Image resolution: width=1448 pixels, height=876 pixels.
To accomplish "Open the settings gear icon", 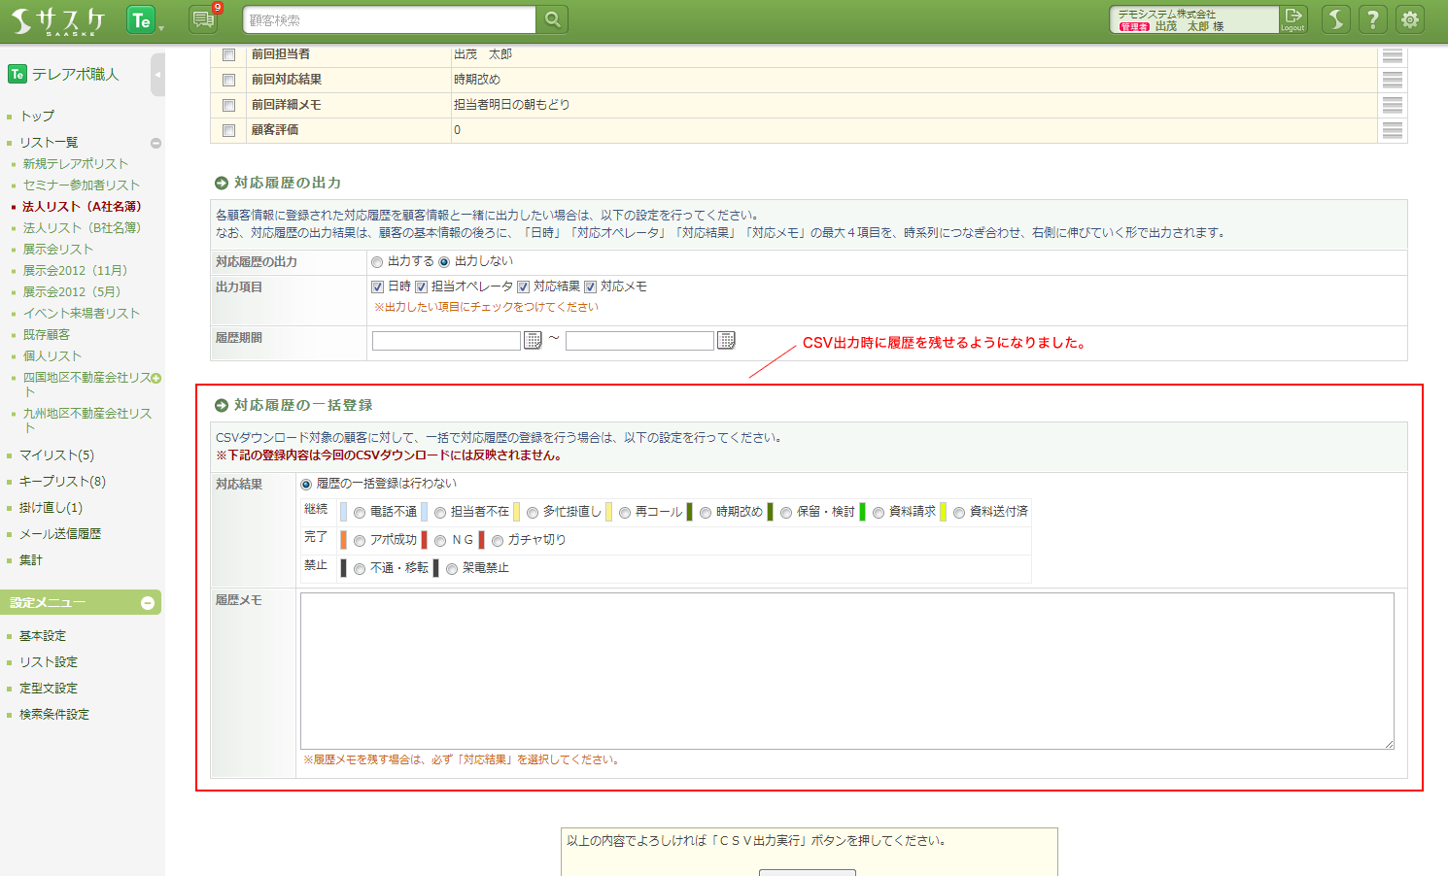I will [x=1410, y=19].
